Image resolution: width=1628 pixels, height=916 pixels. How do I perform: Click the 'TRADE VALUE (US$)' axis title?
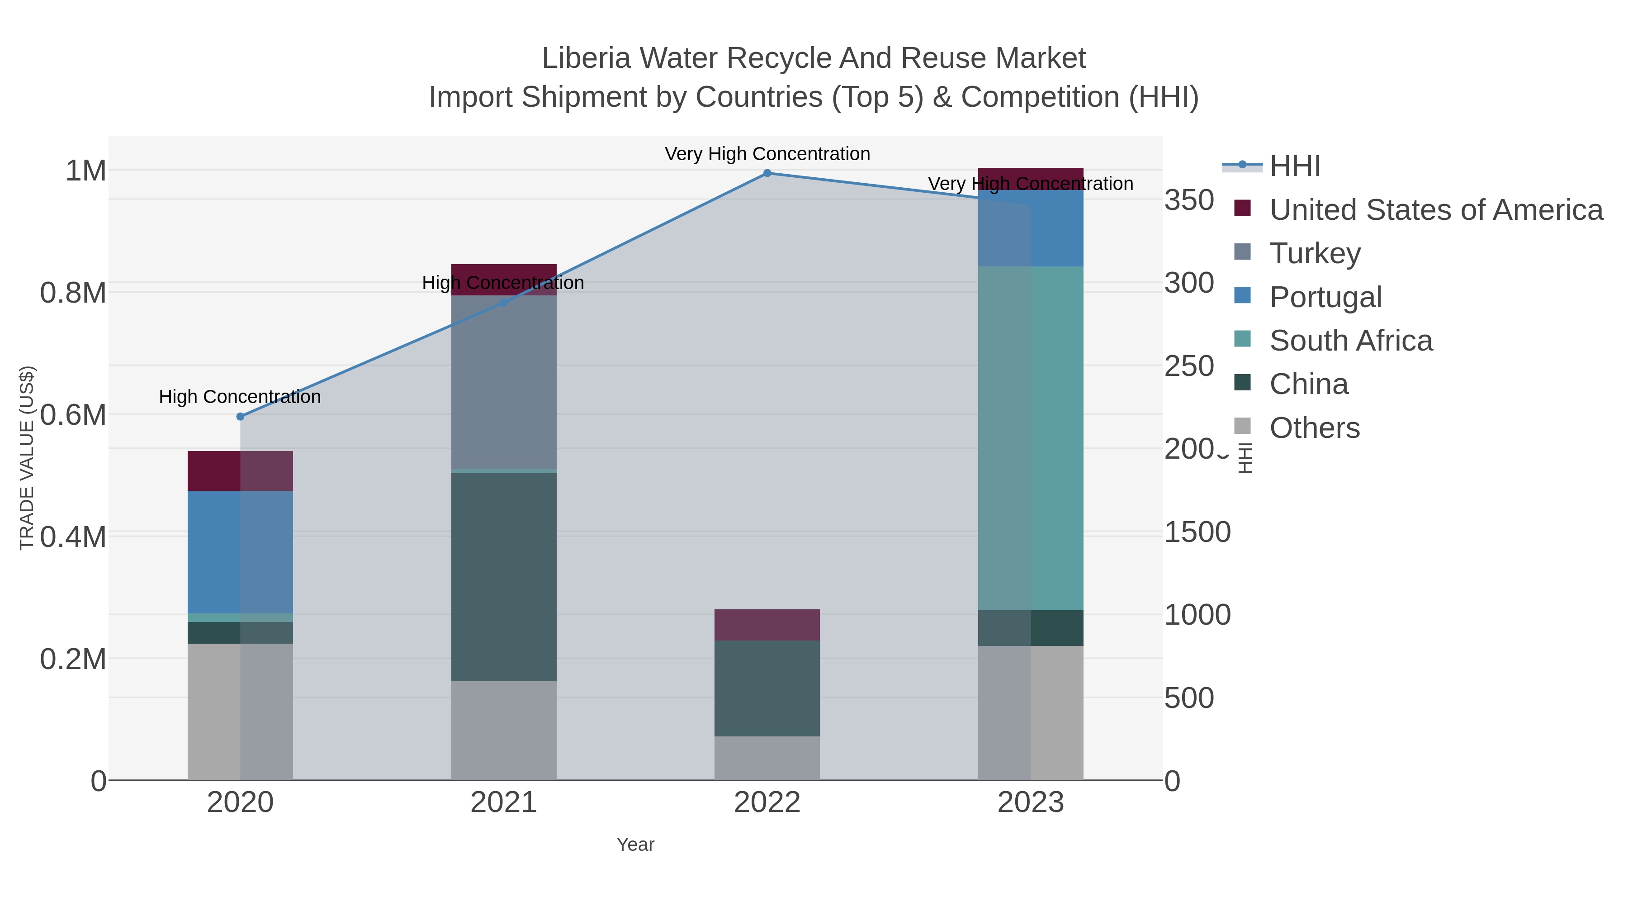[27, 458]
